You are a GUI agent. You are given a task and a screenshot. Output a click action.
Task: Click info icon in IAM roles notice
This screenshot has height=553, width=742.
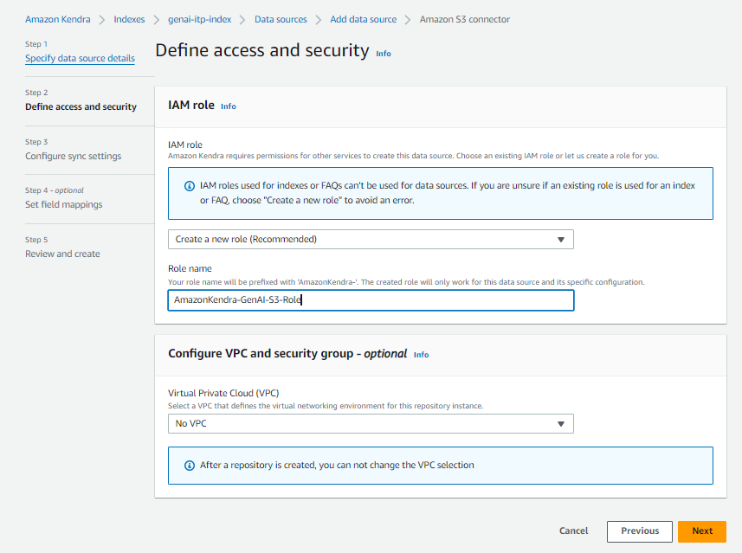[190, 186]
